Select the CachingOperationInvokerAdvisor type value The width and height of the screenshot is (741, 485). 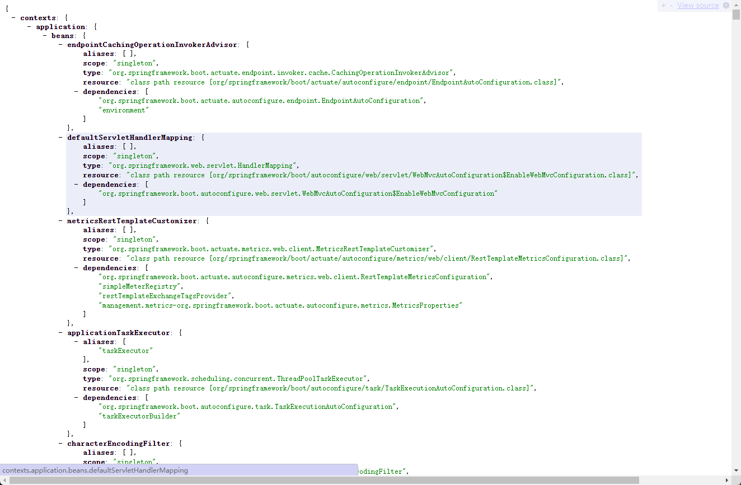pyautogui.click(x=282, y=73)
